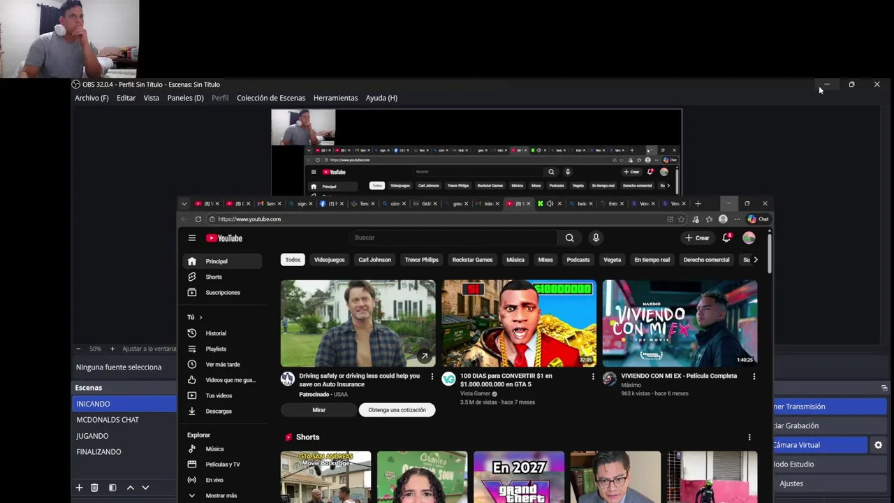894x503 pixels.
Task: Click Ajustar a la ventana
Action: pyautogui.click(x=149, y=349)
